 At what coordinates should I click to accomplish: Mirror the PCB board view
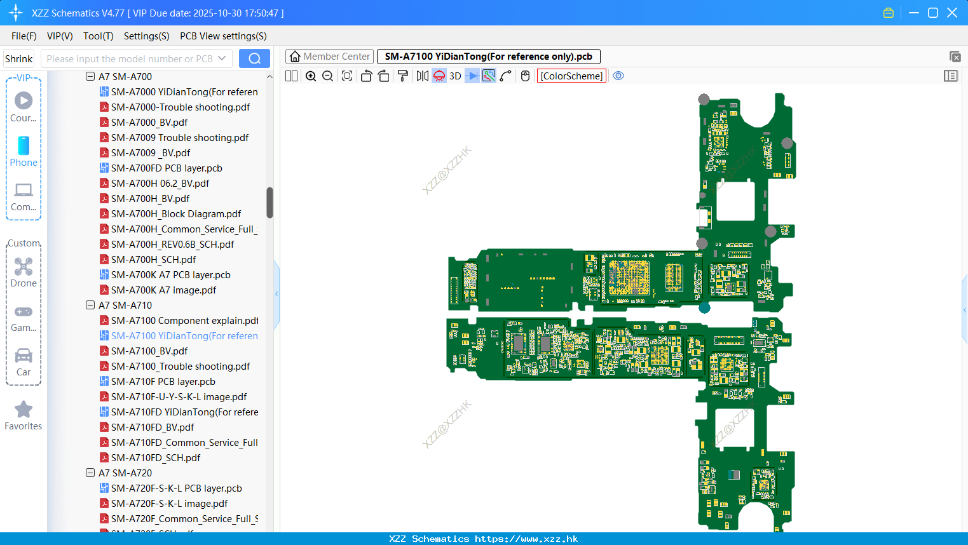click(x=423, y=76)
